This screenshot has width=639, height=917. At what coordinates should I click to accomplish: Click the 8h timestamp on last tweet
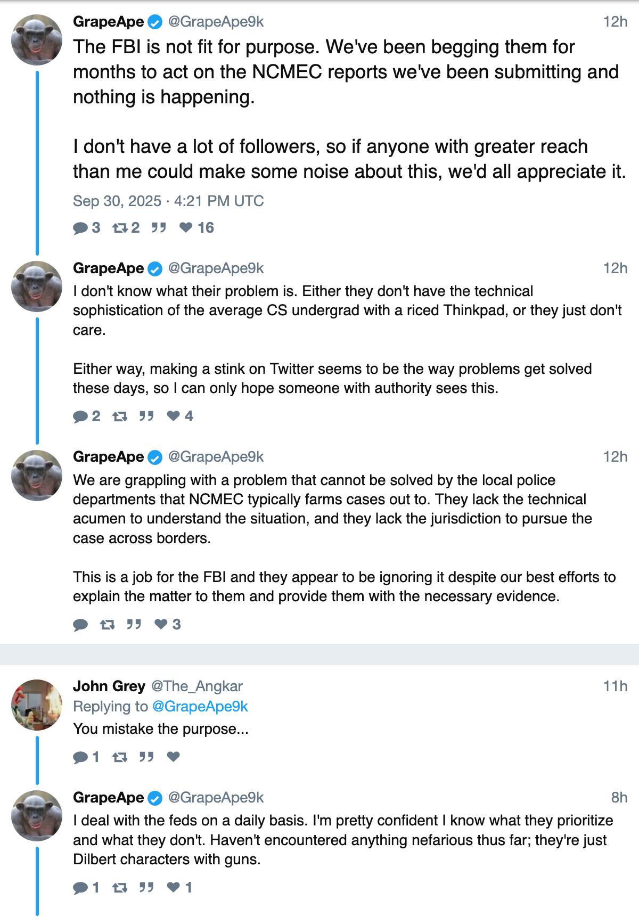click(x=619, y=798)
